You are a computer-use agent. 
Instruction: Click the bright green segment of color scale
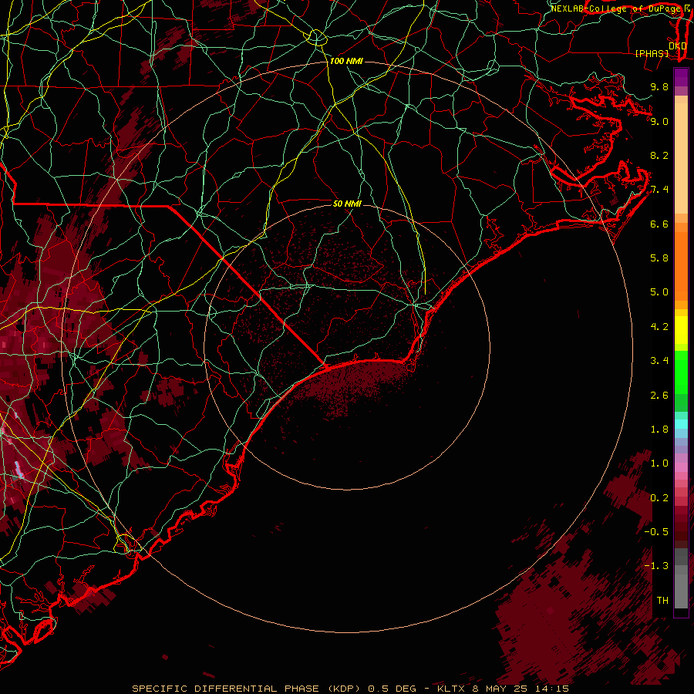click(681, 372)
